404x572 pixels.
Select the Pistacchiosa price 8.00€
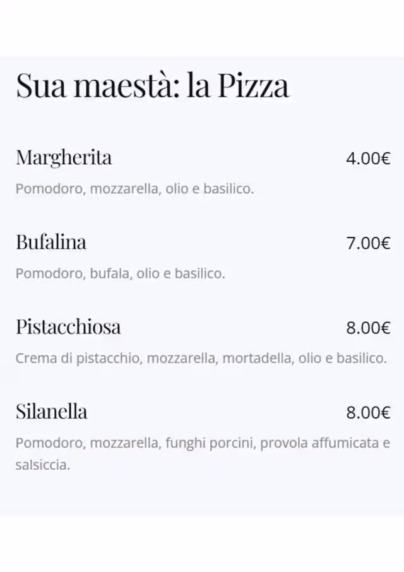pos(368,328)
